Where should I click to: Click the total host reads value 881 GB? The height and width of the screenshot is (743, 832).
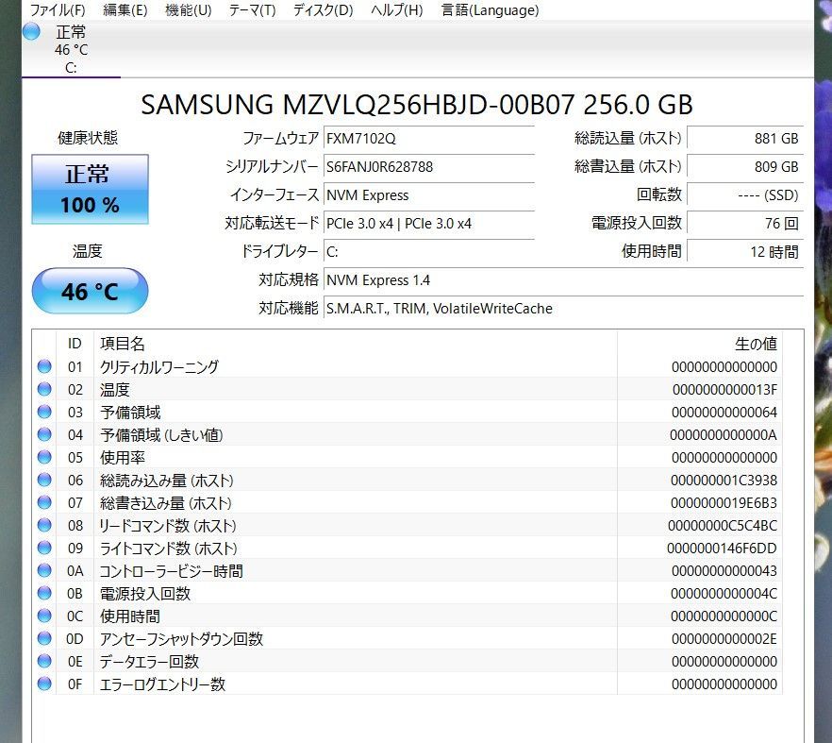[x=745, y=139]
